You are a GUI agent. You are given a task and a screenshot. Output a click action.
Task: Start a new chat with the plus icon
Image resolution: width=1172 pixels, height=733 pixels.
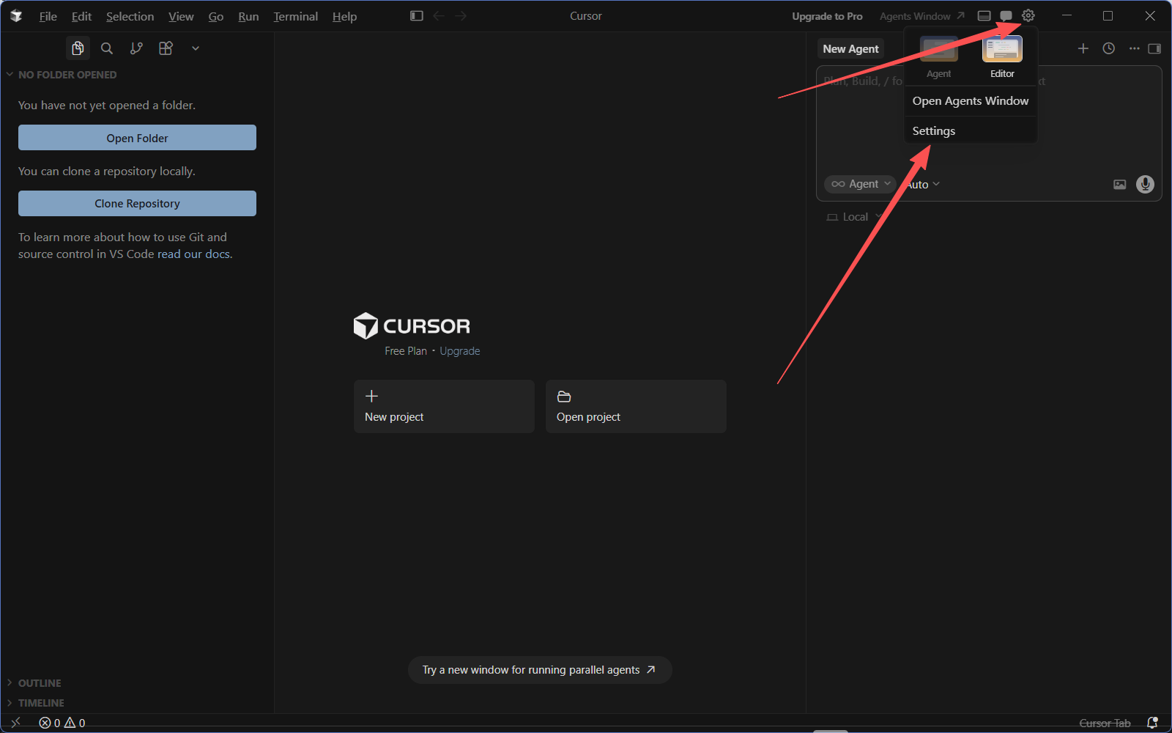tap(1083, 48)
